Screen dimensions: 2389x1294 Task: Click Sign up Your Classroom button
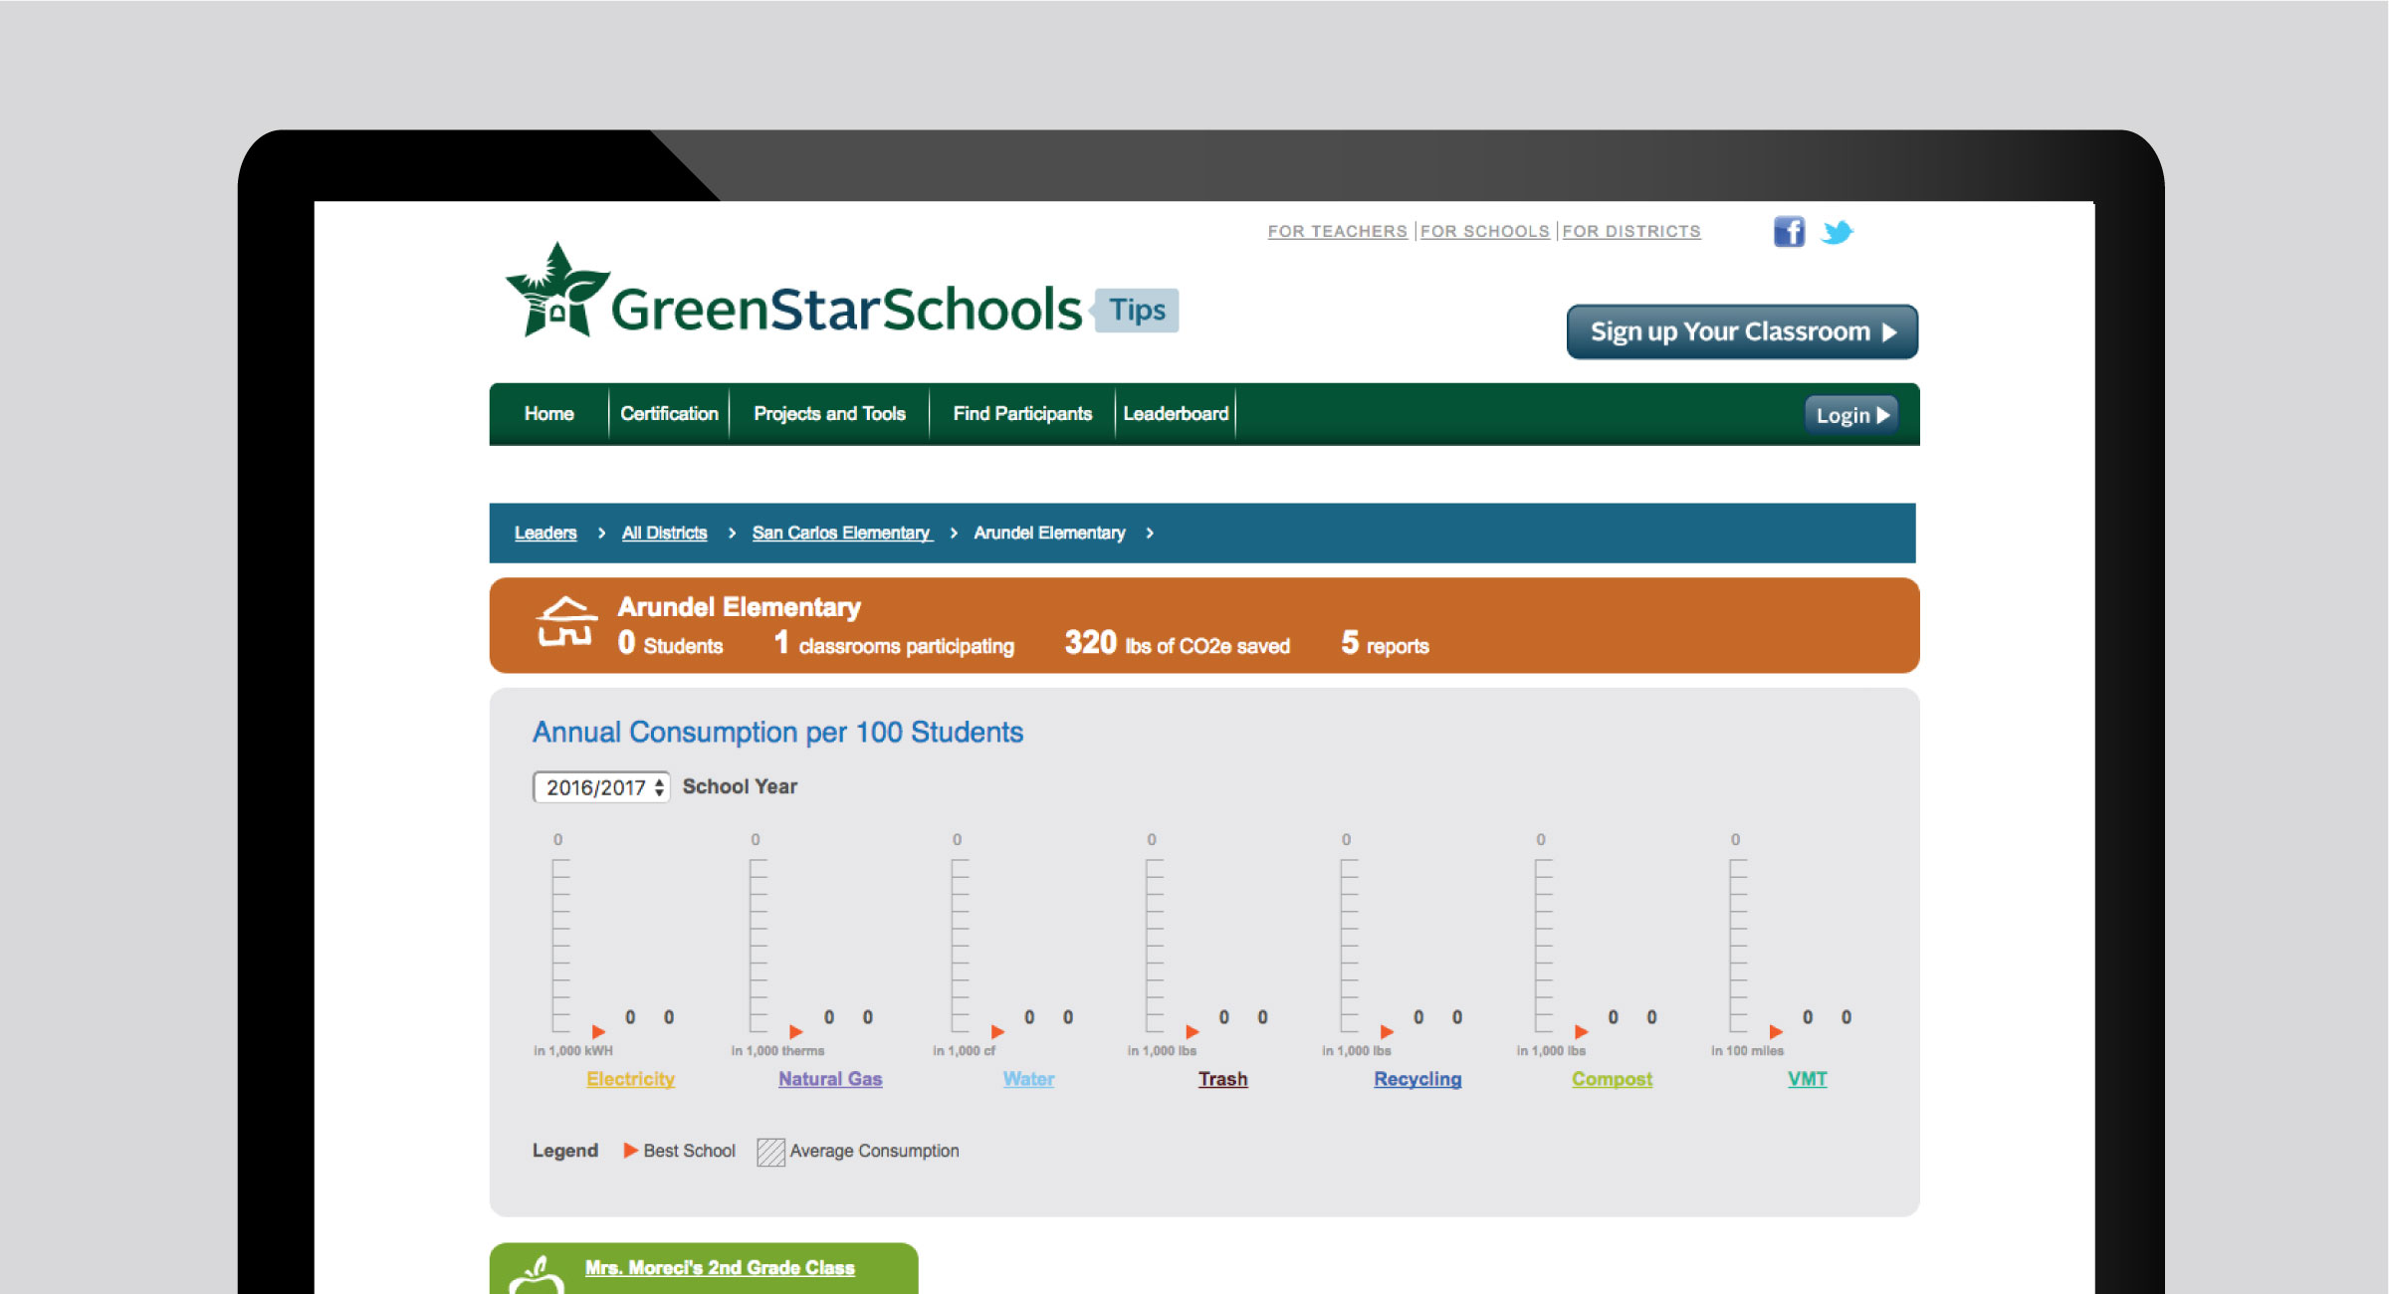point(1742,331)
